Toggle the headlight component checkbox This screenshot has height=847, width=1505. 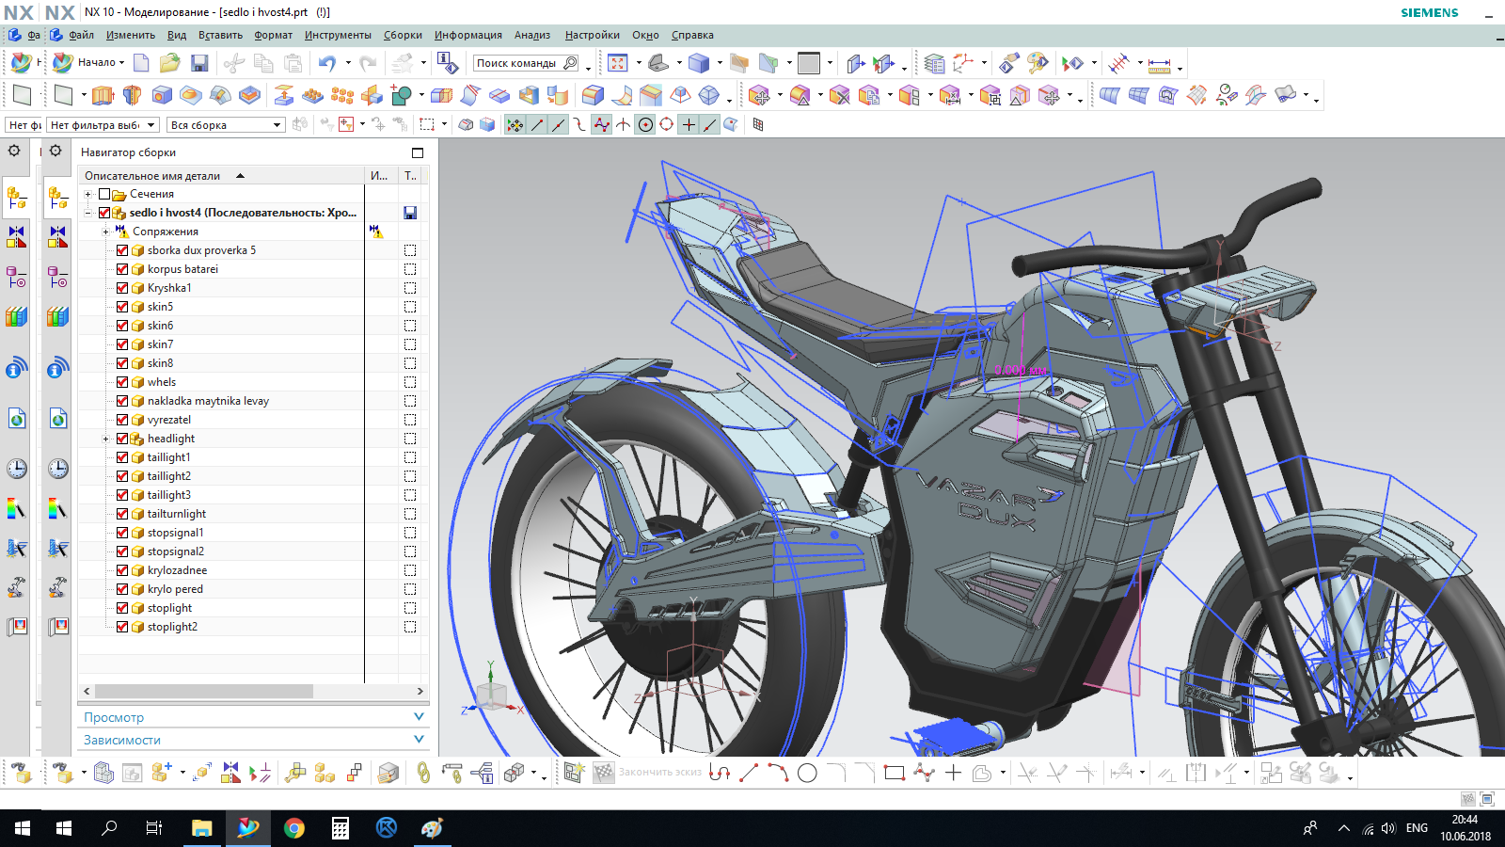(122, 439)
